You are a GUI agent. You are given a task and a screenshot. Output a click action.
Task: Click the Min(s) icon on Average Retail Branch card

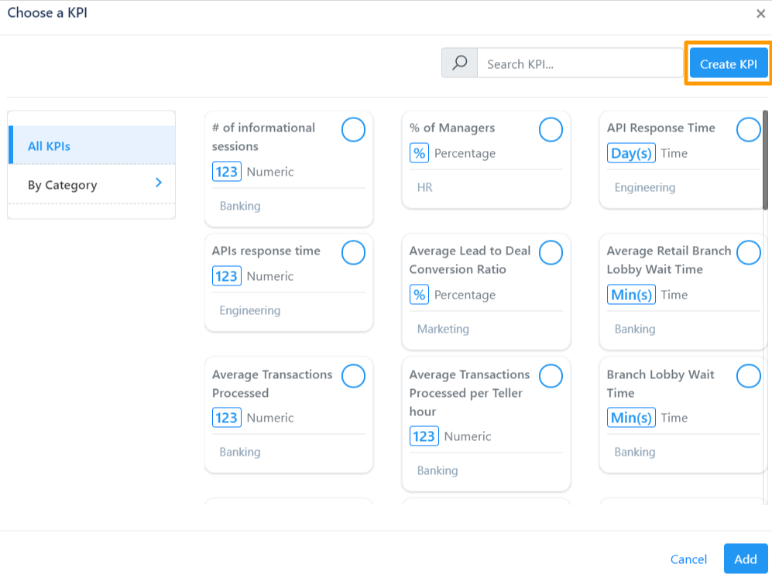[631, 295]
